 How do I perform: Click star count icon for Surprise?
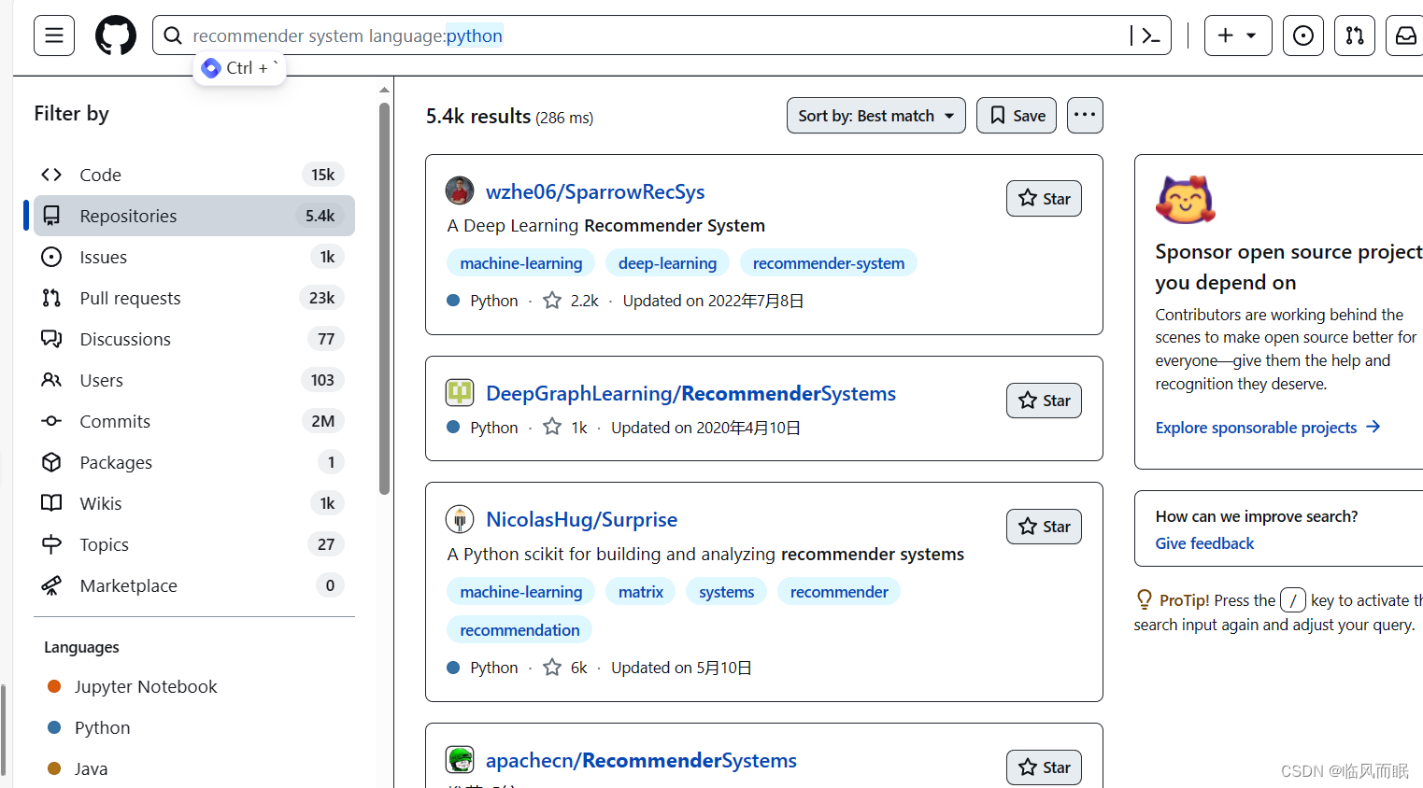552,668
